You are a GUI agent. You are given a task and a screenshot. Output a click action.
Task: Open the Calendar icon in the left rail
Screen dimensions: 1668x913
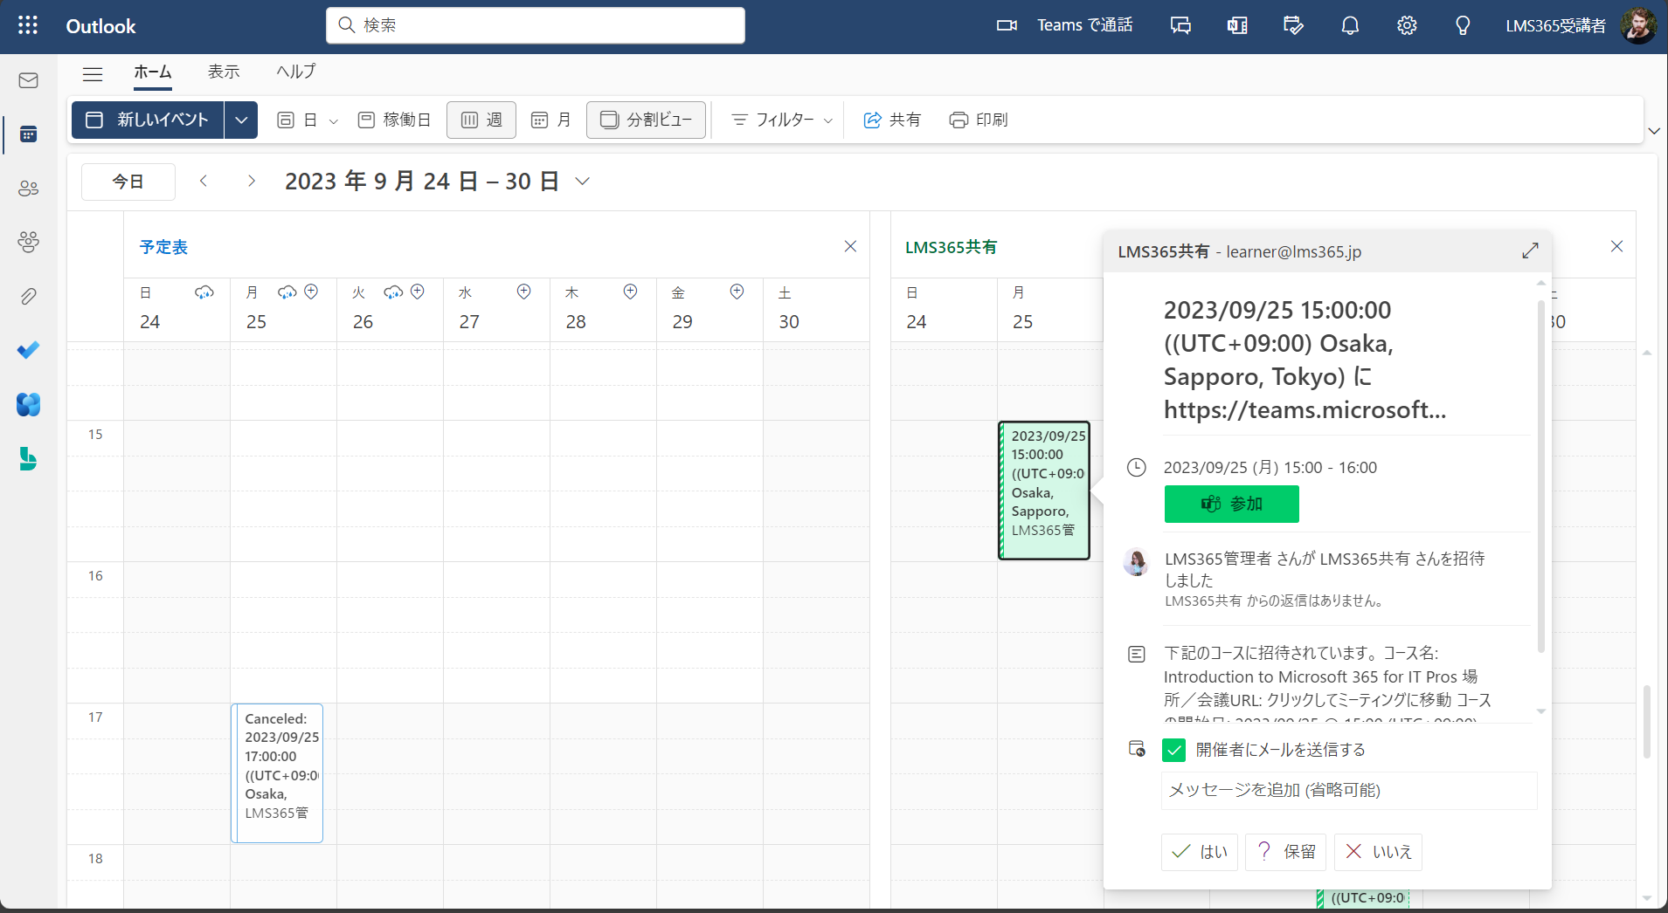click(x=28, y=134)
